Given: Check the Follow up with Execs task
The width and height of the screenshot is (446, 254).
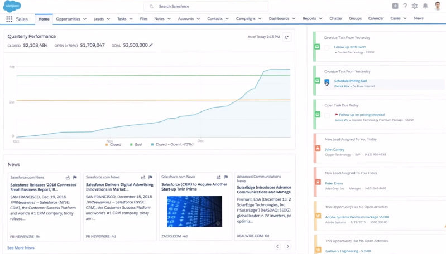Looking at the screenshot, I should coord(327,47).
